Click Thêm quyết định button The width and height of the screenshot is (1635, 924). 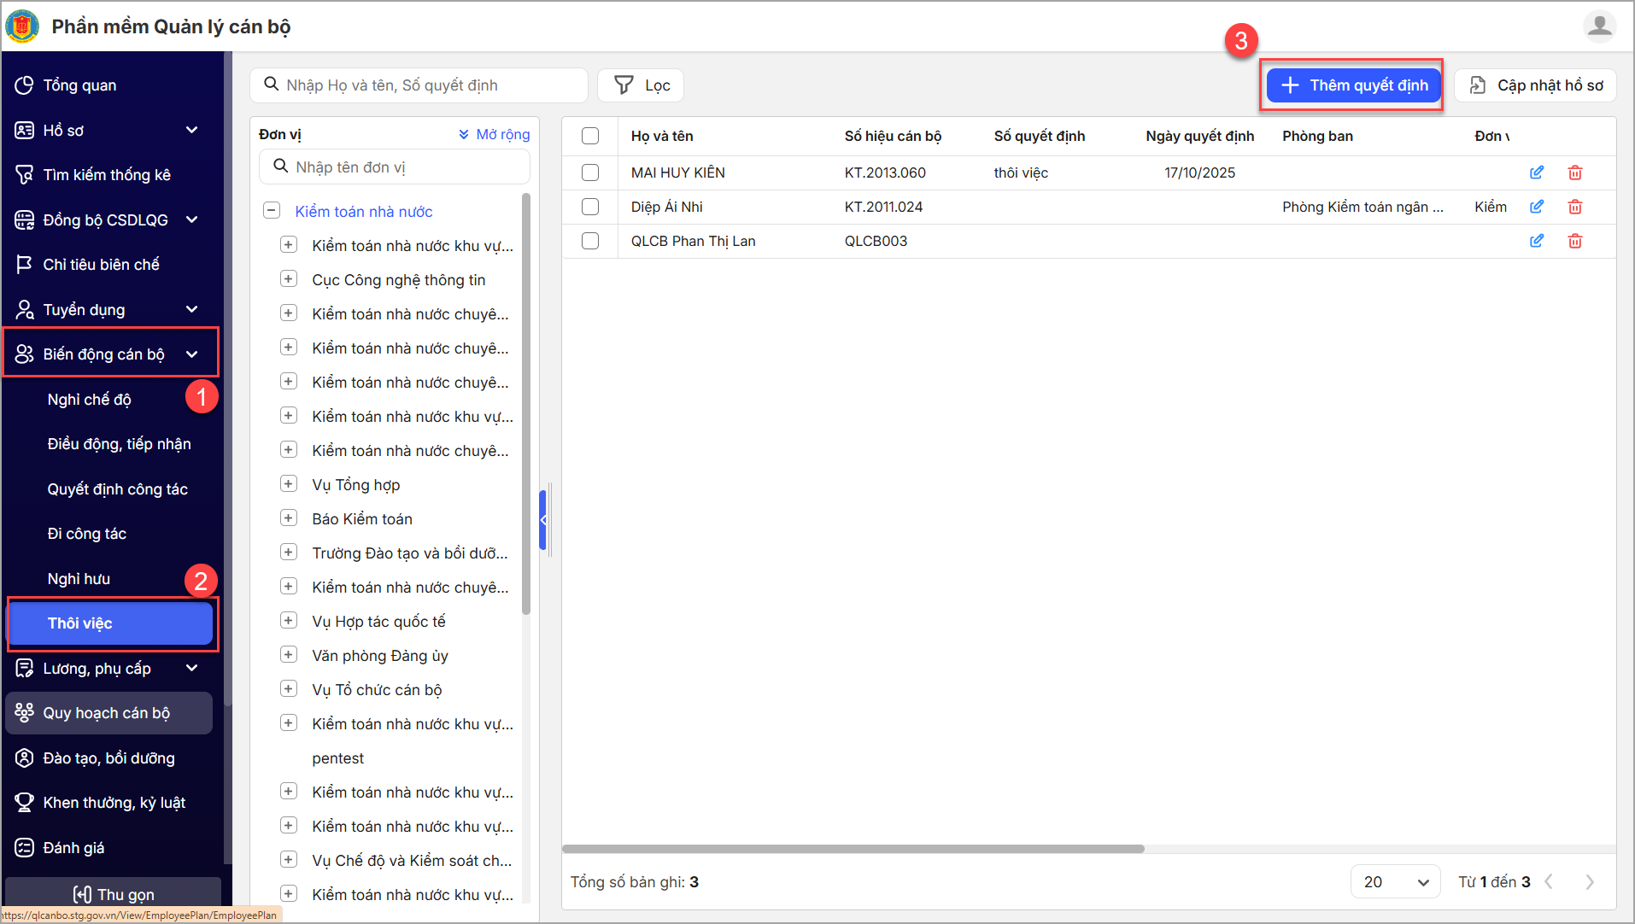coord(1353,85)
